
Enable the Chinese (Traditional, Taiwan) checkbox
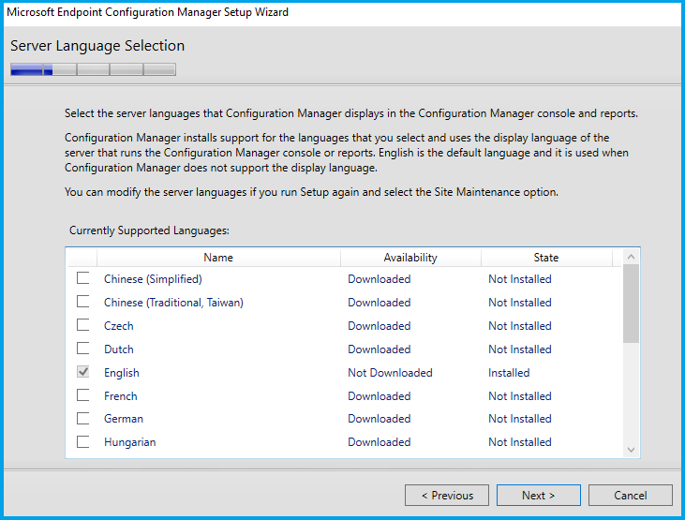pyautogui.click(x=83, y=302)
